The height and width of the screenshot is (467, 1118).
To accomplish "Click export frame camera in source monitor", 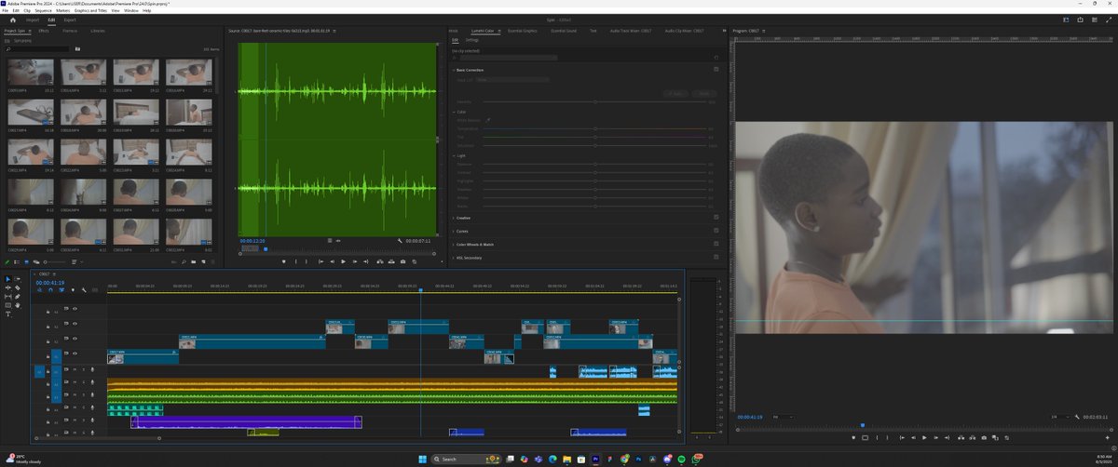I will [x=402, y=261].
